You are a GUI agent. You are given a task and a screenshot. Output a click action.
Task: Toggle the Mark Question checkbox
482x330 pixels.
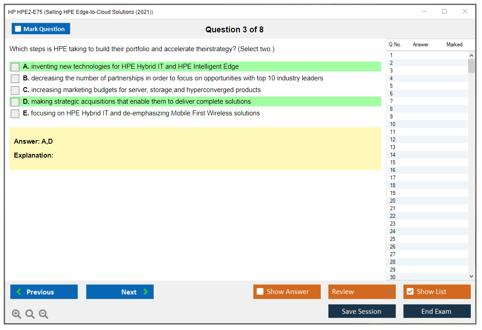point(18,29)
